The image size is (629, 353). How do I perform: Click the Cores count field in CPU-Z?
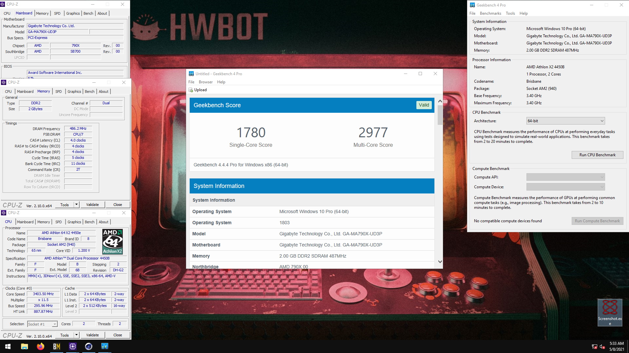pos(84,324)
